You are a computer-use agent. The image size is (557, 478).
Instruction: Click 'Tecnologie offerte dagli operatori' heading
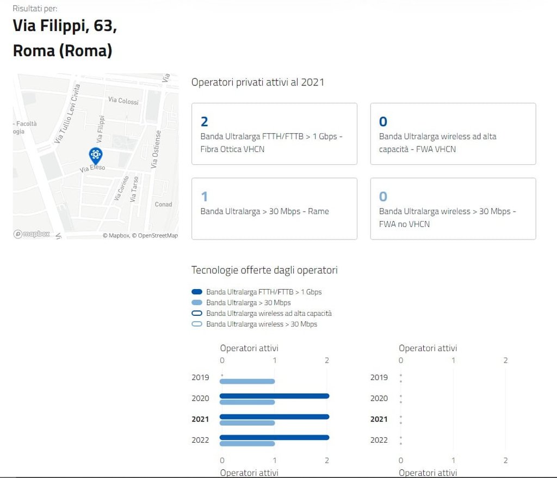click(x=264, y=270)
